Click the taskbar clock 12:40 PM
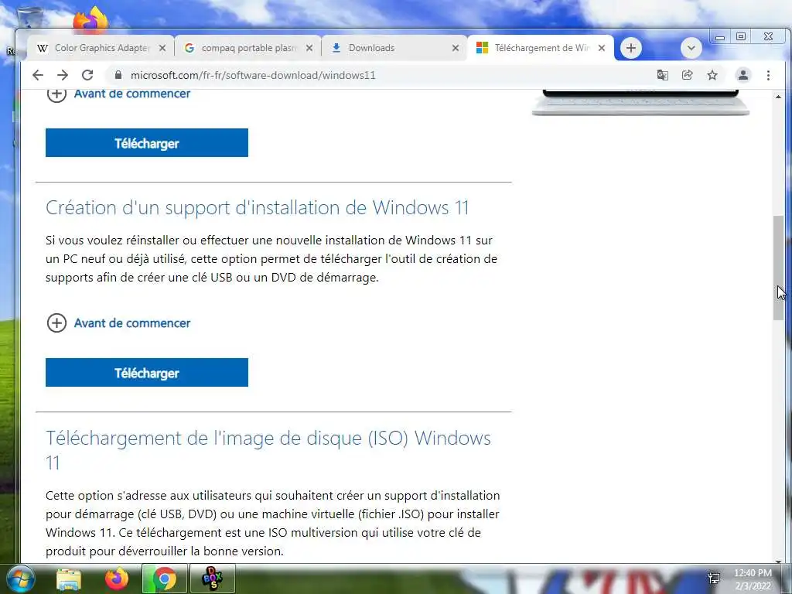 click(753, 579)
